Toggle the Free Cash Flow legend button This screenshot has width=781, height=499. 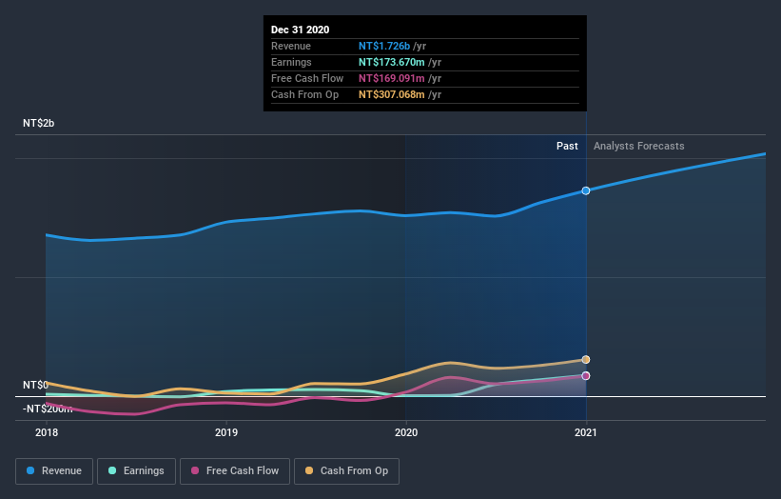235,471
